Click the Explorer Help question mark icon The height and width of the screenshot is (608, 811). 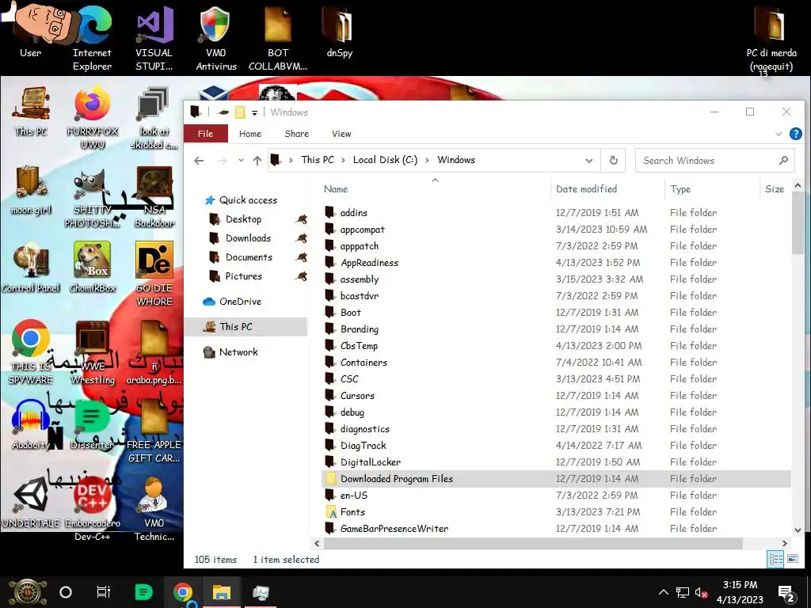coord(795,134)
